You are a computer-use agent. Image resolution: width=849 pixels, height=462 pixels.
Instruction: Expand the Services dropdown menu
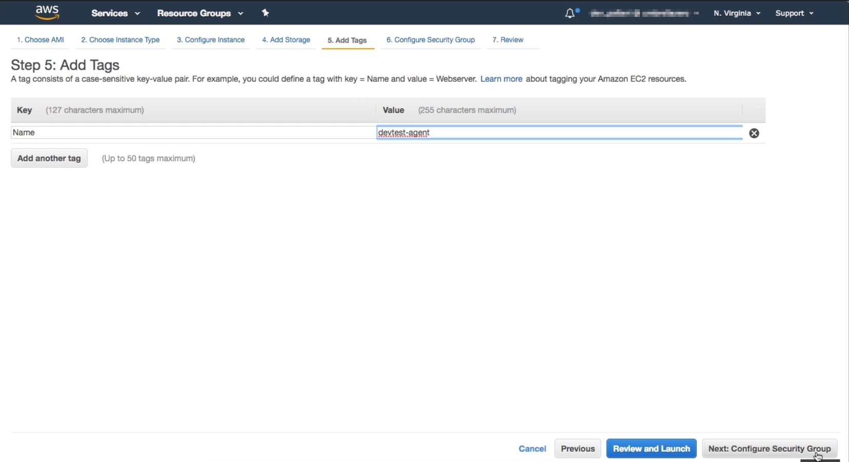(x=115, y=13)
